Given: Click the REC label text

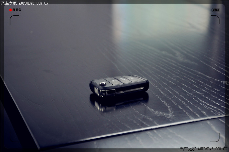Looking at the screenshot, I should (17, 10).
